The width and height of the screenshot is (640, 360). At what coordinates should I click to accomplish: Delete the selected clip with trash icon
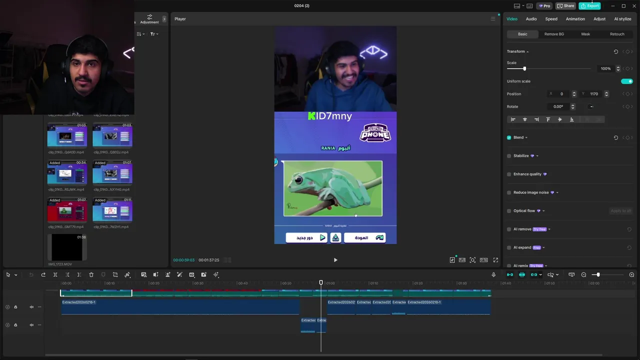(91, 274)
